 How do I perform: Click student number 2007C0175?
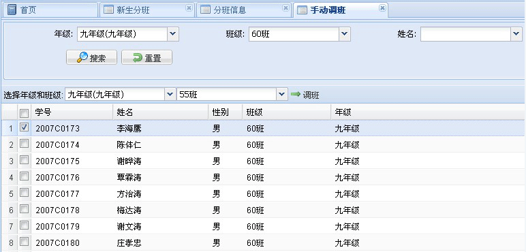click(58, 161)
